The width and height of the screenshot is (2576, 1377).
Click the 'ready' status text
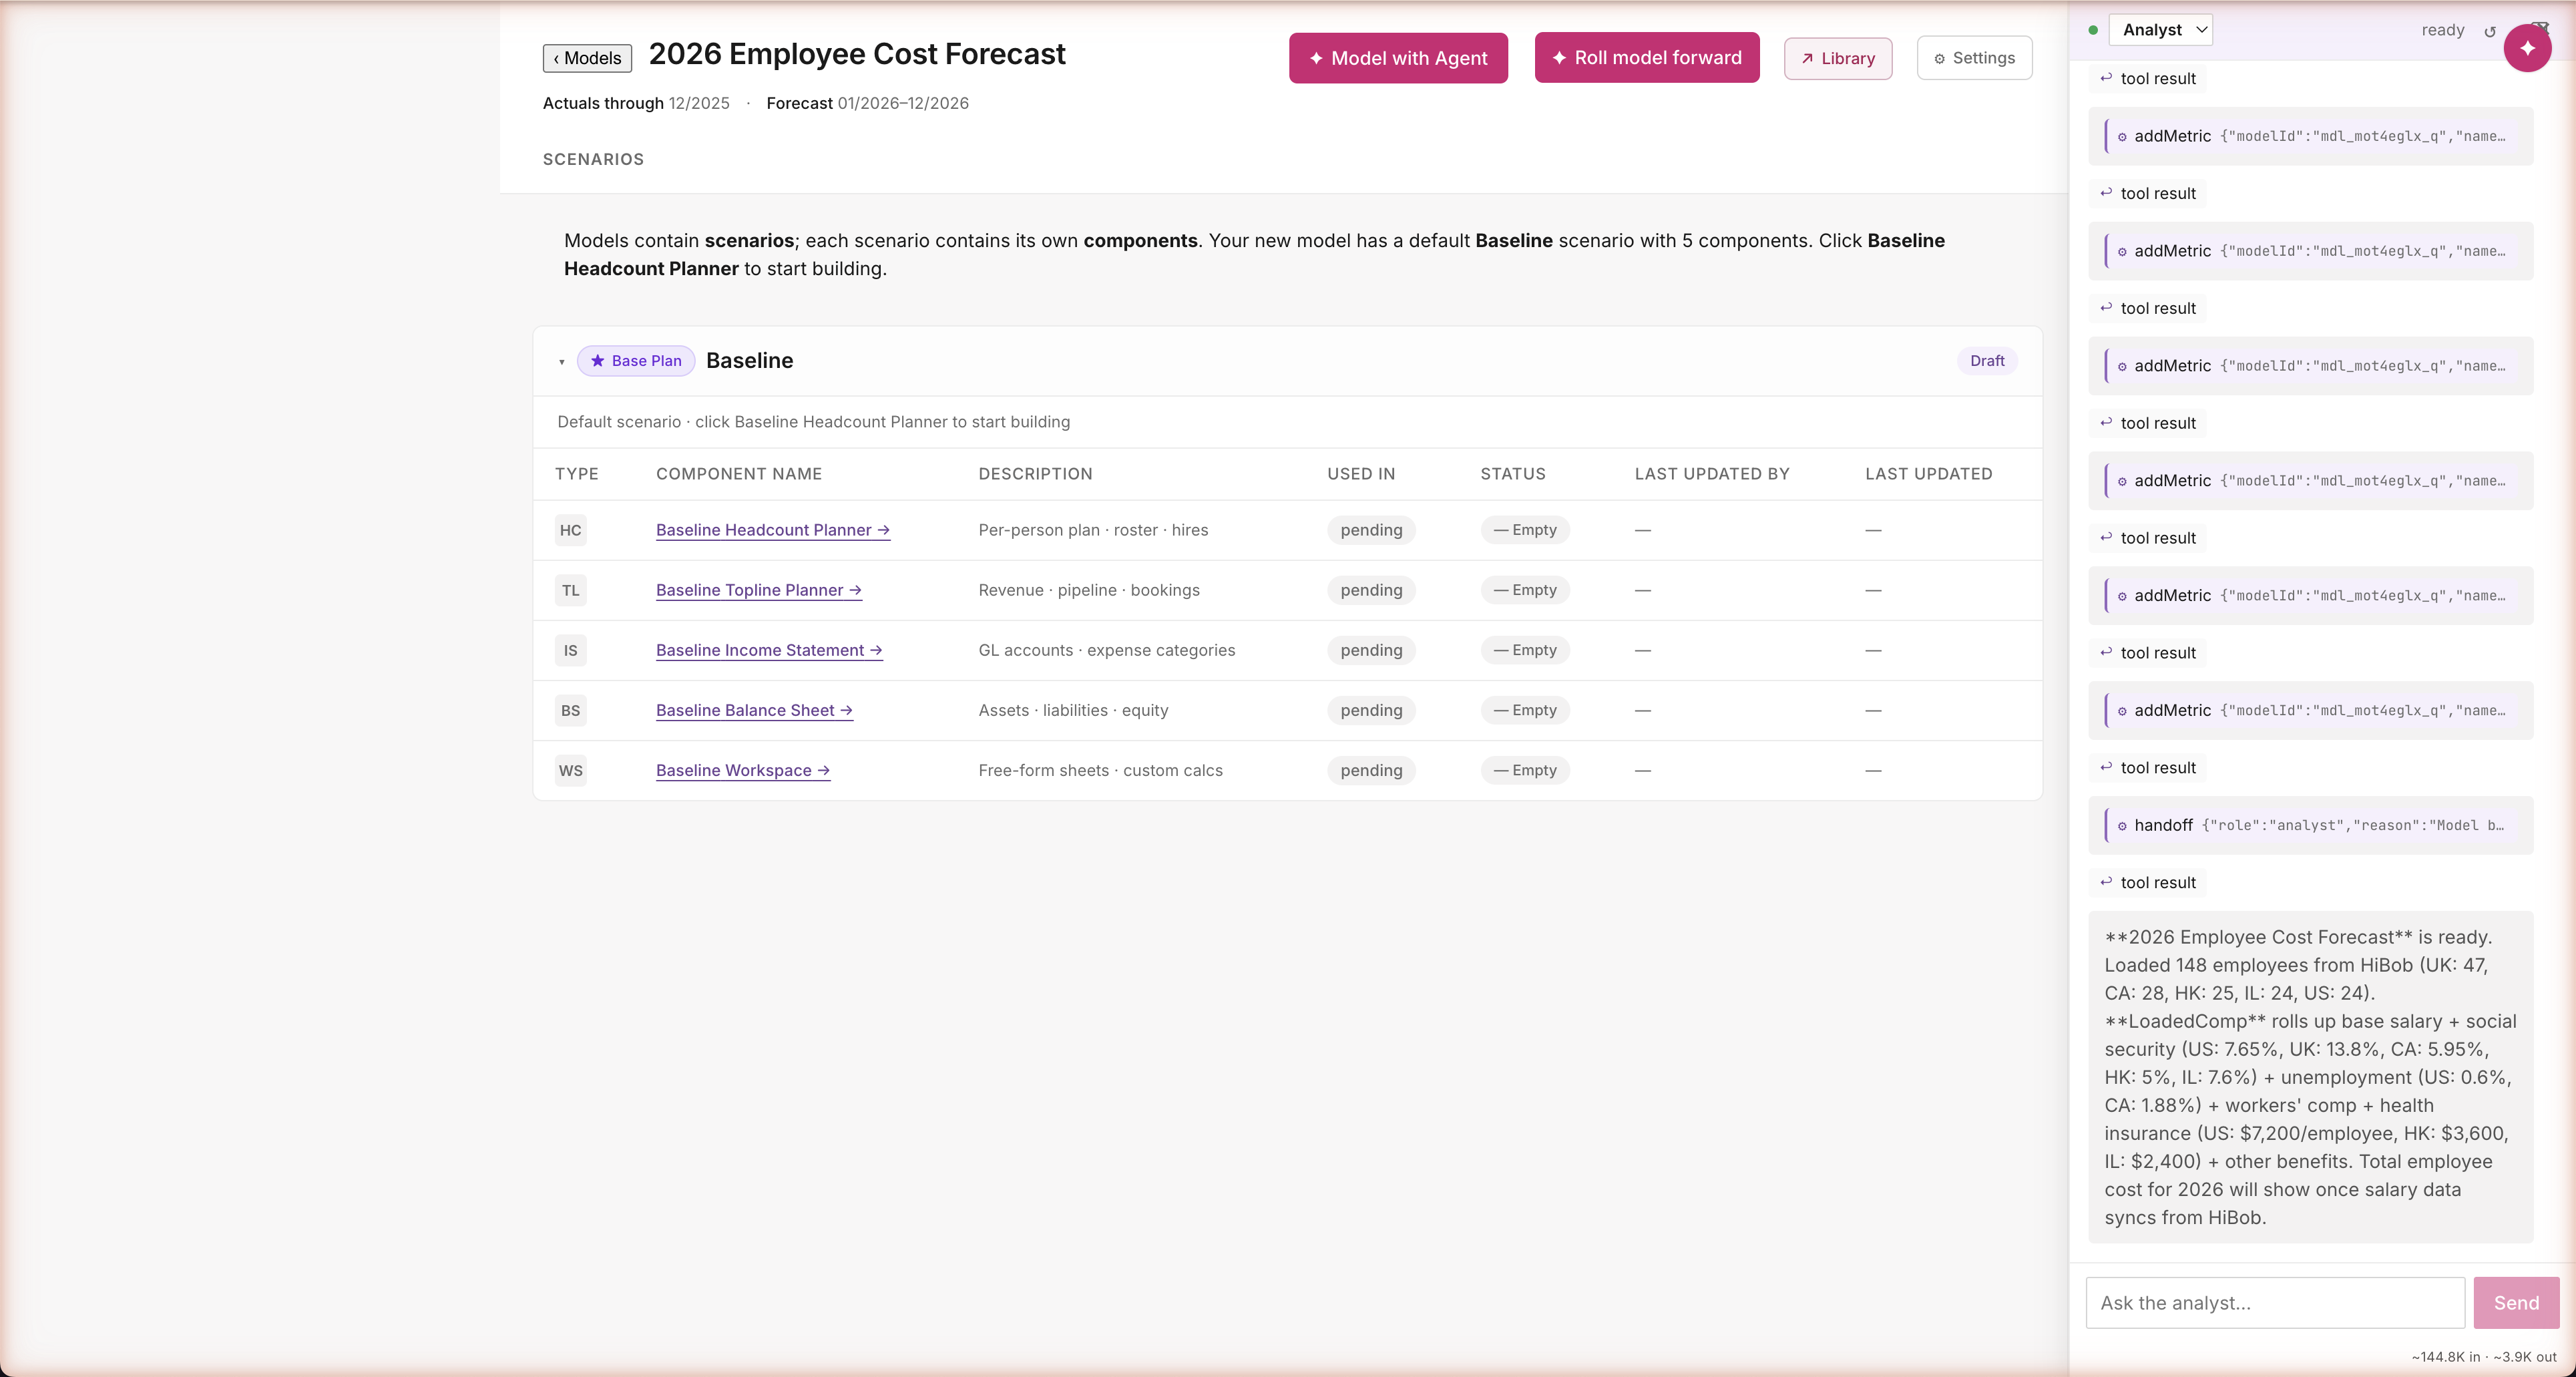[x=2442, y=30]
